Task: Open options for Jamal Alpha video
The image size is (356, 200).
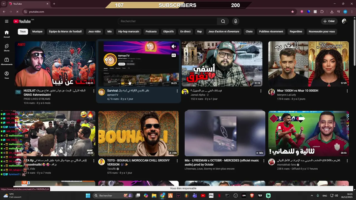Action: click(x=261, y=91)
